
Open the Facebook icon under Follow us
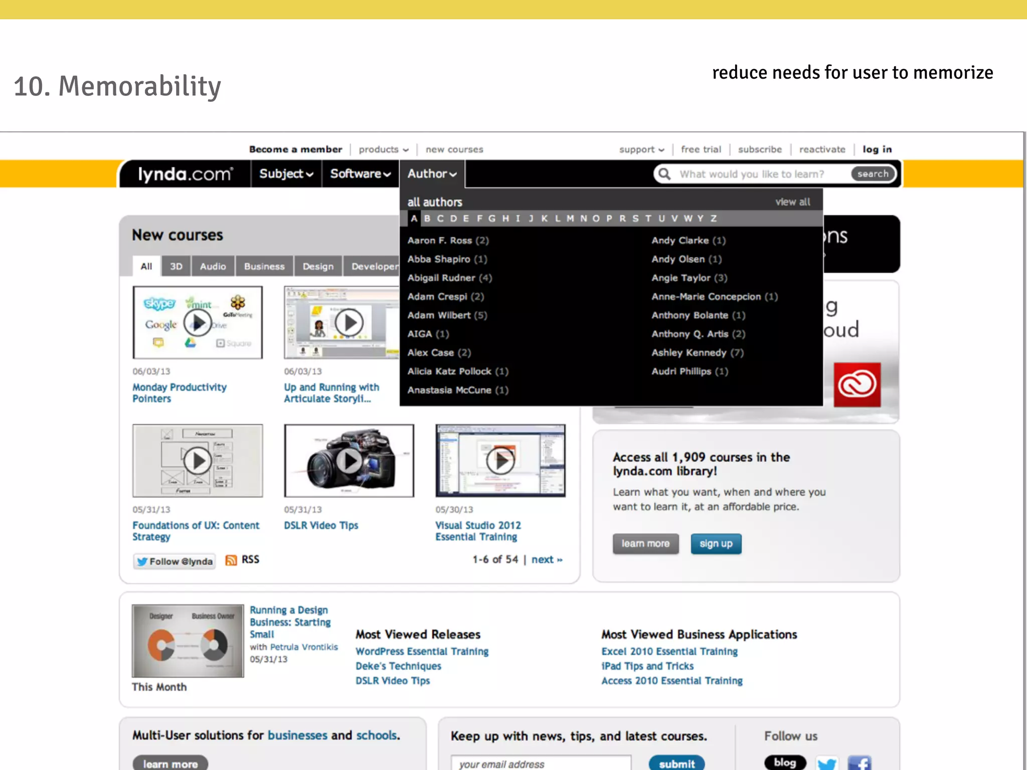(860, 763)
